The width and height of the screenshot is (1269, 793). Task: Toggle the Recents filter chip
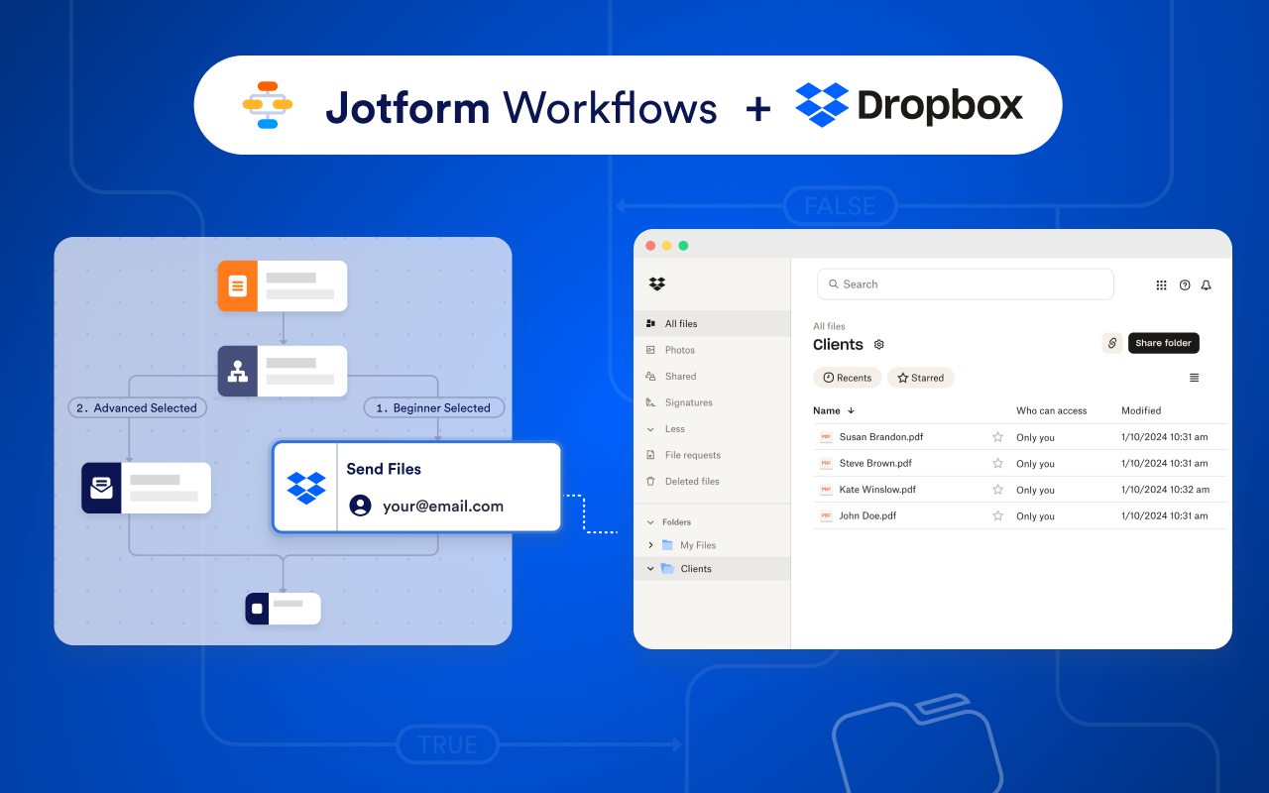848,378
